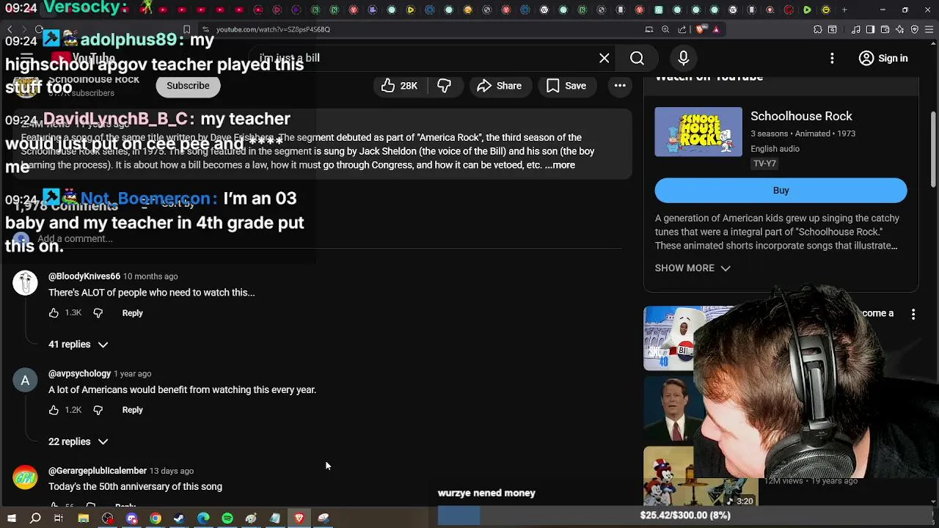Click Buy button for Schoolhouse Rock
Image resolution: width=939 pixels, height=528 pixels.
pyautogui.click(x=781, y=191)
